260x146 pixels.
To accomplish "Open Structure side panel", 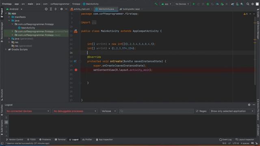I will coord(2,95).
